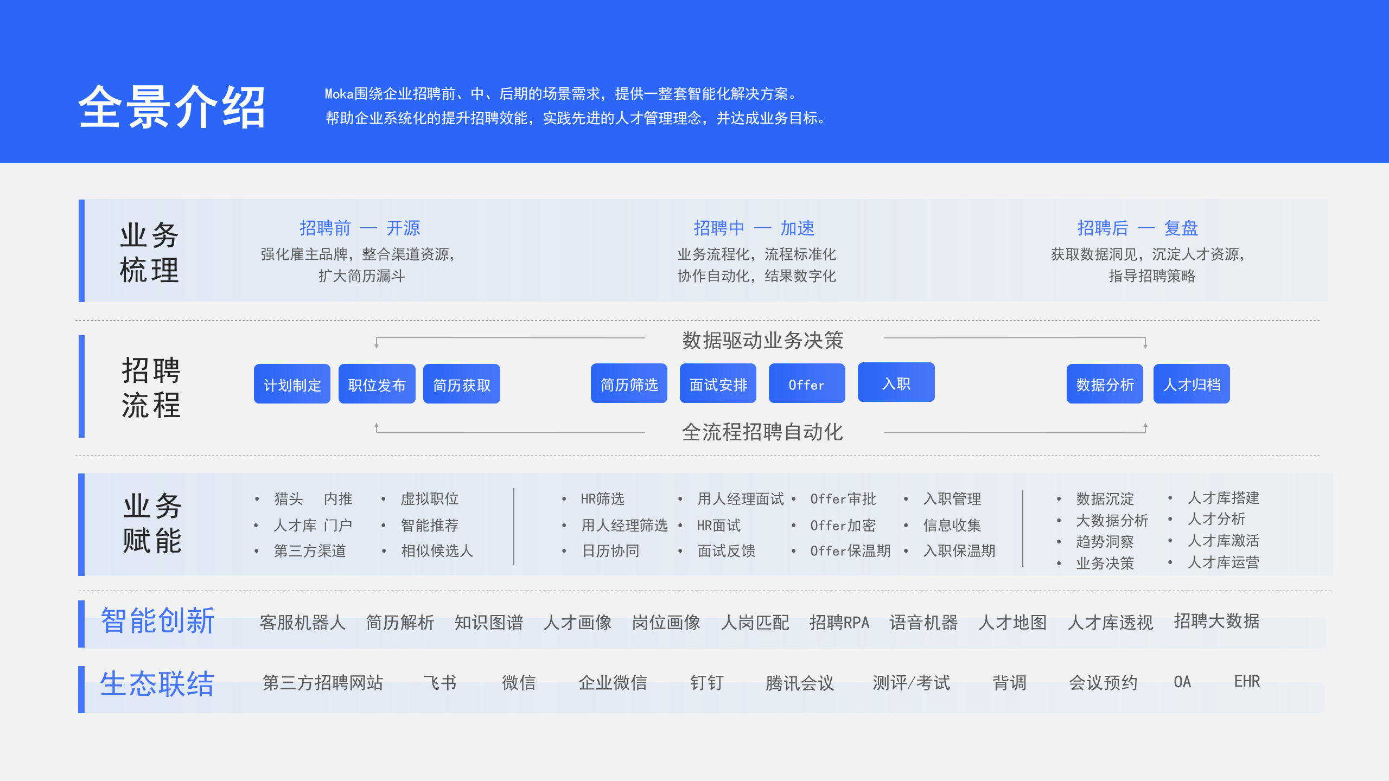Click the 人才库搭建 item
Image resolution: width=1389 pixels, height=781 pixels.
point(1224,497)
